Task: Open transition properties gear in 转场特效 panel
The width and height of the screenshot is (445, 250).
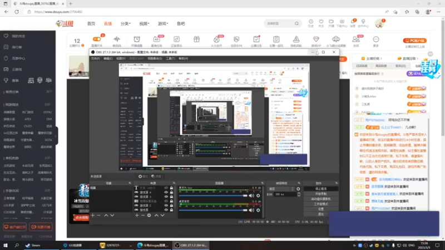Action: (x=298, y=189)
